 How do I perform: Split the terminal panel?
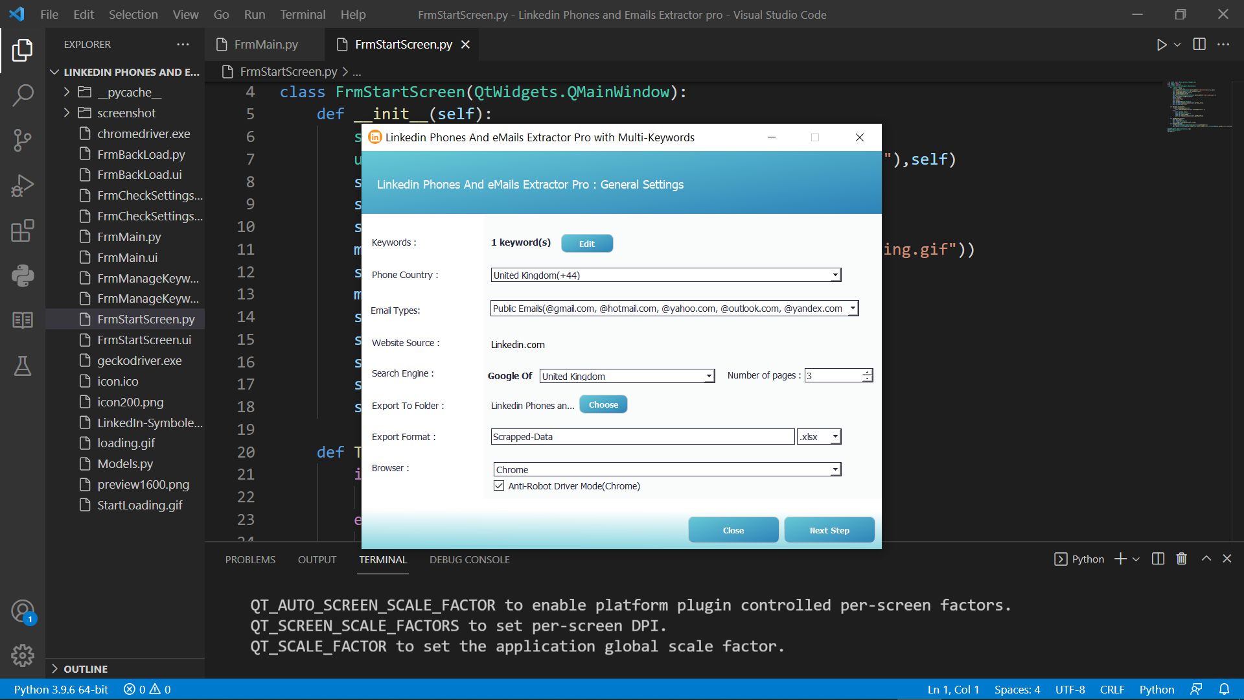tap(1158, 559)
